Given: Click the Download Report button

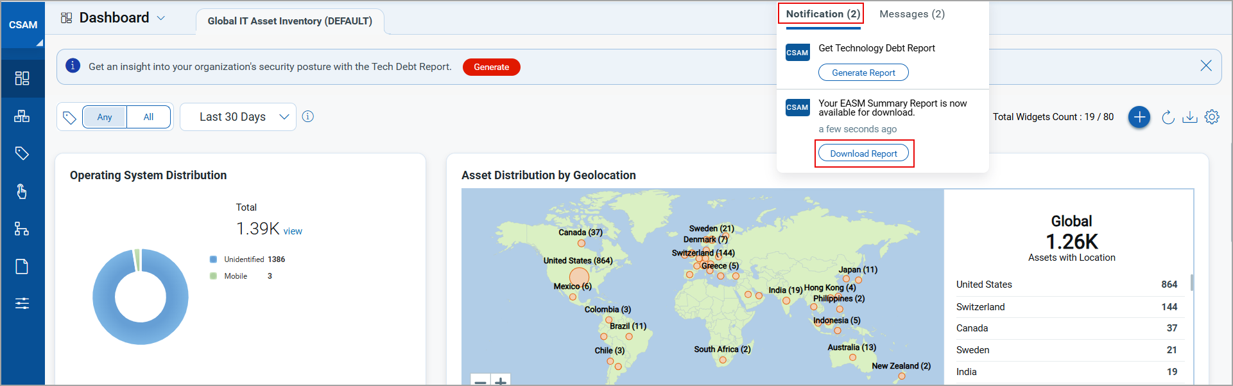Looking at the screenshot, I should point(863,154).
